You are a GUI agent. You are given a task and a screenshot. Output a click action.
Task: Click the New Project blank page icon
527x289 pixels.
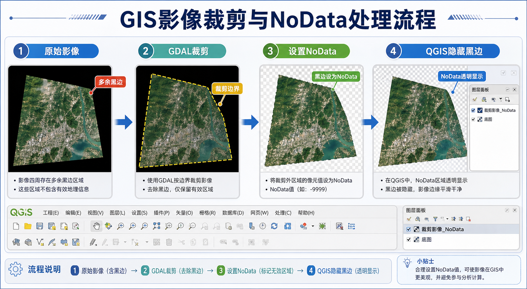tap(16, 226)
